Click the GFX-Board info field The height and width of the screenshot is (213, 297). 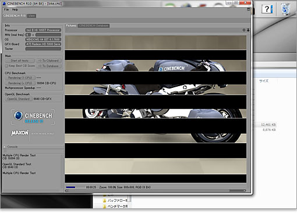point(43,44)
